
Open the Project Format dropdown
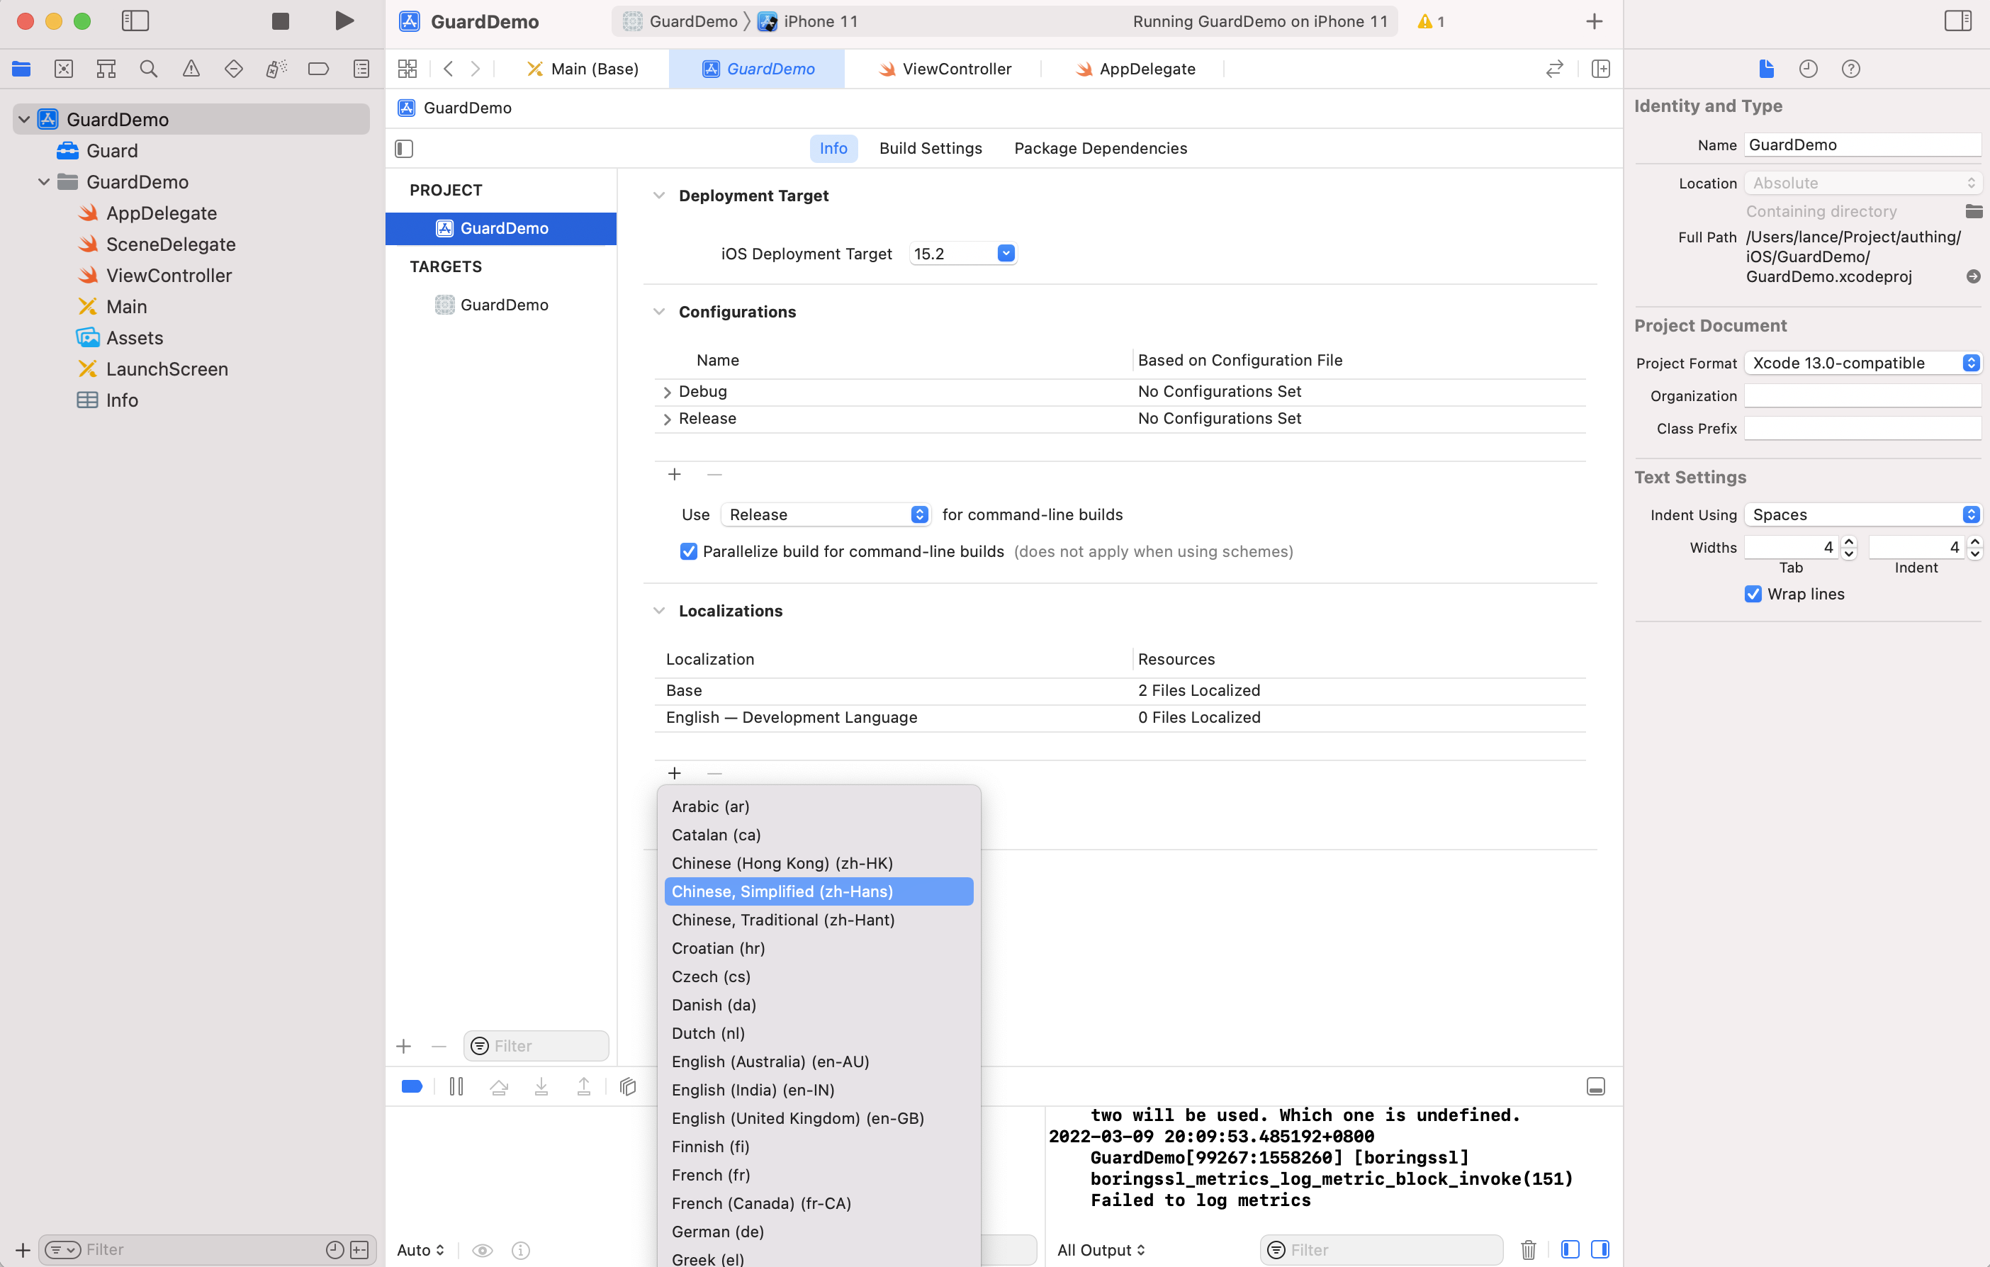(1862, 363)
